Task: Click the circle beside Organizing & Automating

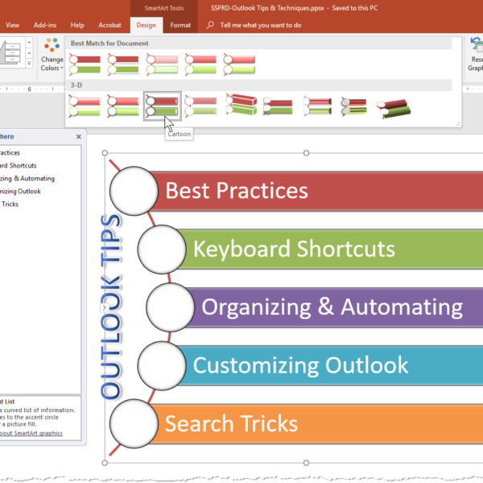Action: [x=171, y=308]
